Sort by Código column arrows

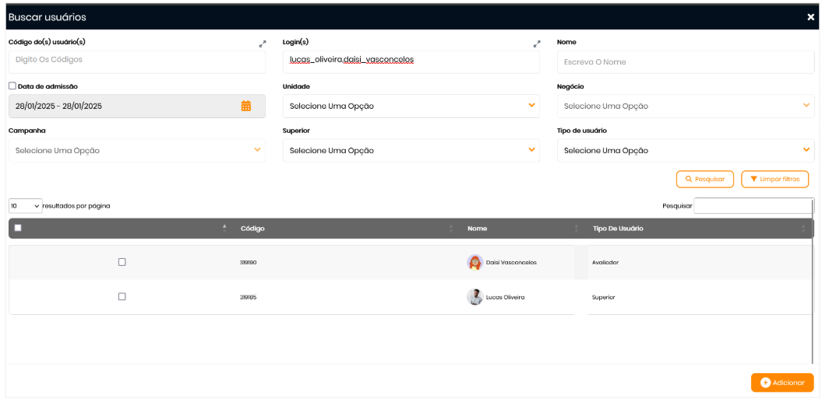pos(451,229)
